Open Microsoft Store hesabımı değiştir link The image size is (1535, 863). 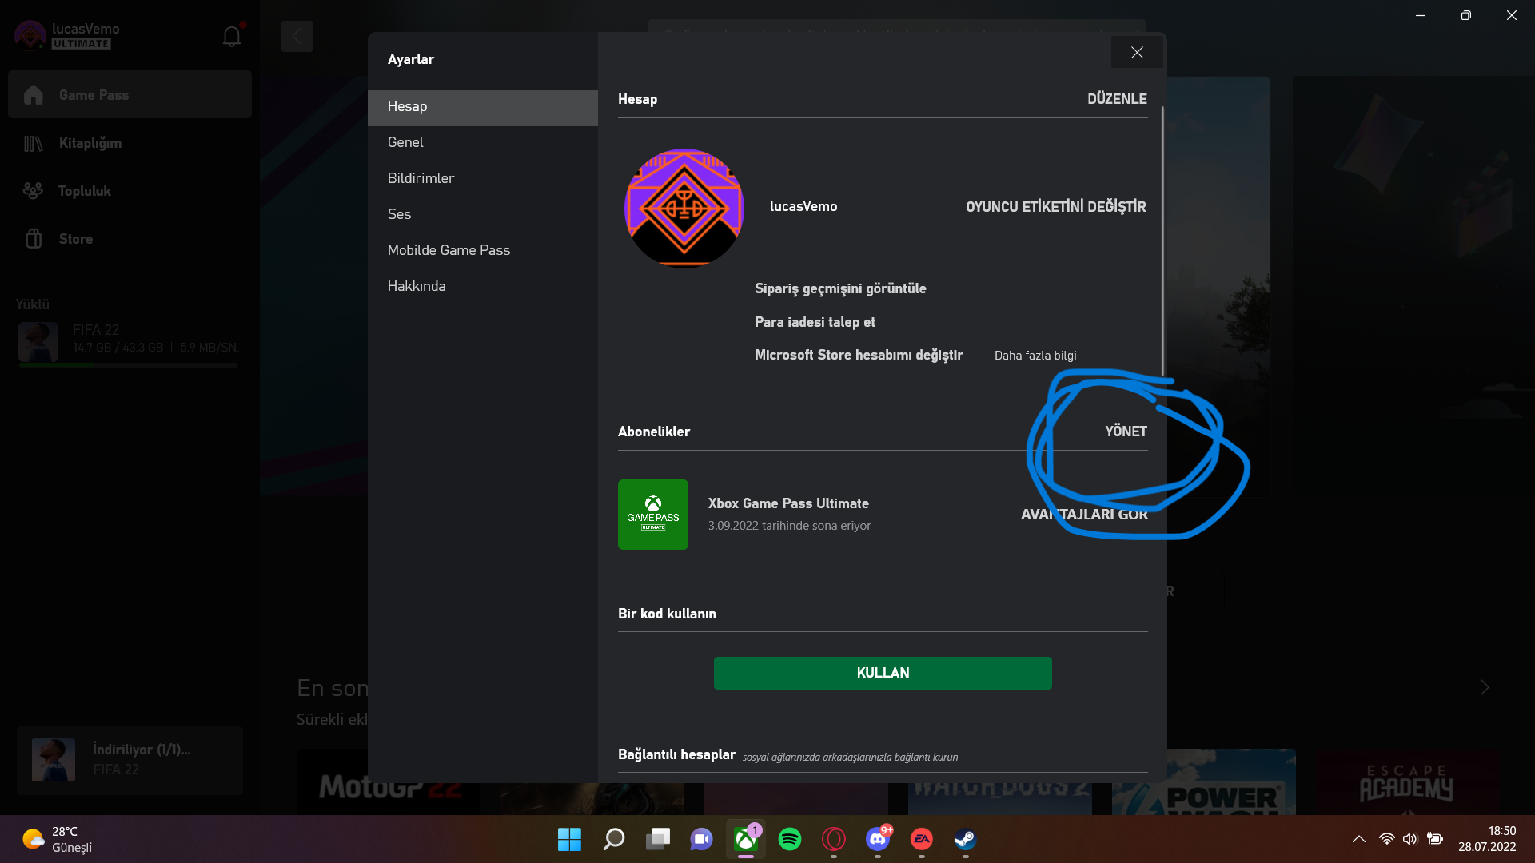(x=858, y=355)
